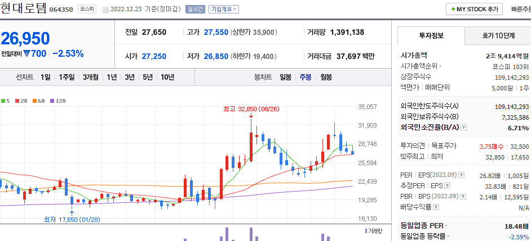Open the 기업개요 dropdown
Image resolution: width=531 pixels, height=241 pixels.
pos(224,10)
